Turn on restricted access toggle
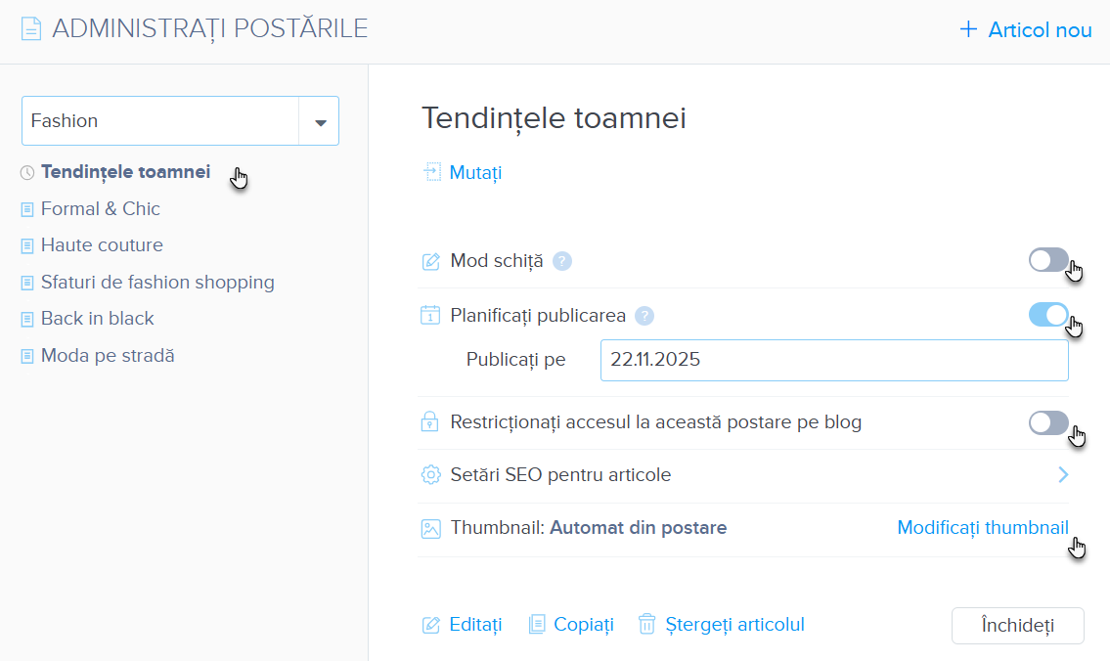Image resolution: width=1110 pixels, height=661 pixels. pyautogui.click(x=1047, y=422)
